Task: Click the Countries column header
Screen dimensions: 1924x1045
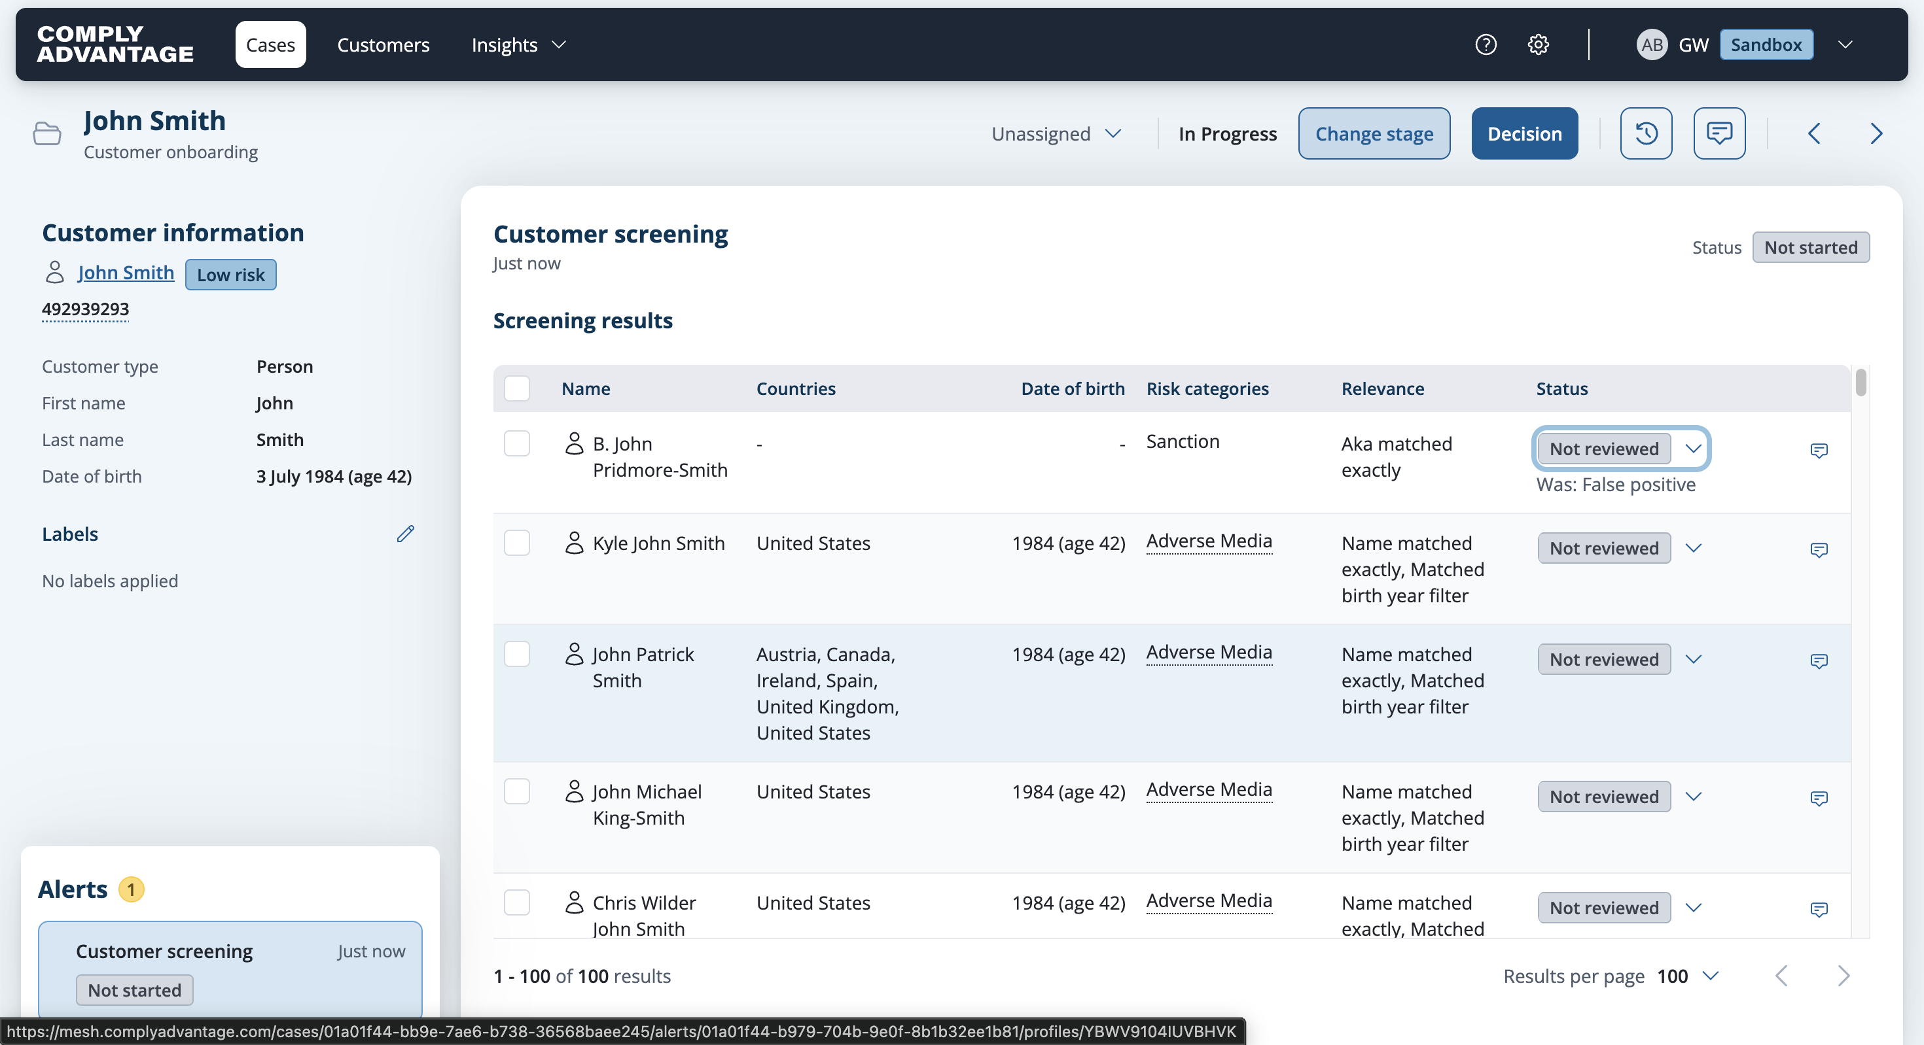Action: click(x=796, y=388)
